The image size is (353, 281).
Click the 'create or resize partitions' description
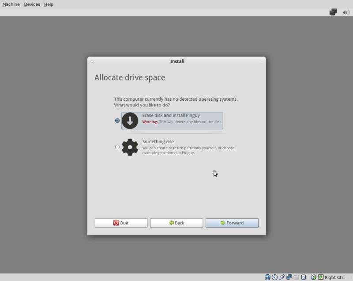point(188,150)
